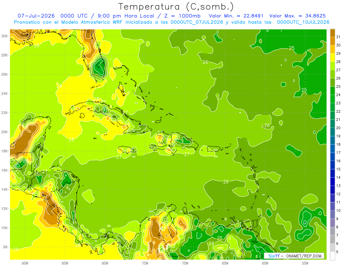
Task: Click the '60W' longitude axis label
Action: 265,263
